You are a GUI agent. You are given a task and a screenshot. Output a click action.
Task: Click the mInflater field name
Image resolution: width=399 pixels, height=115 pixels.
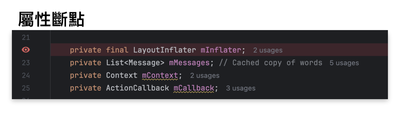tap(221, 50)
